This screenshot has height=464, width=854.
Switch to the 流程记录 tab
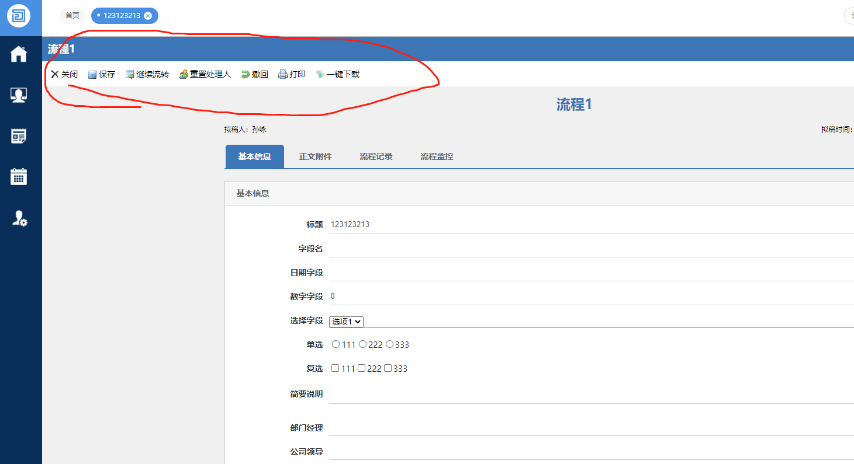tap(376, 156)
